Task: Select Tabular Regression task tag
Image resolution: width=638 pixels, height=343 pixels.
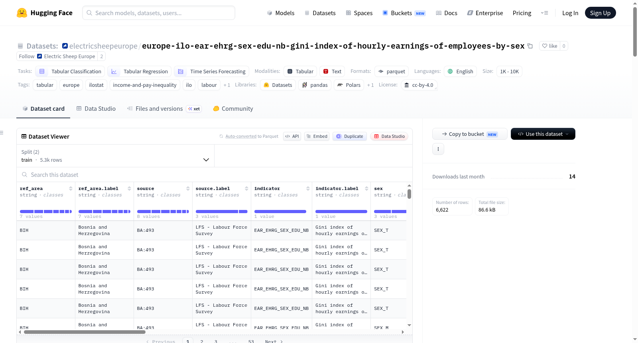Action: point(139,71)
